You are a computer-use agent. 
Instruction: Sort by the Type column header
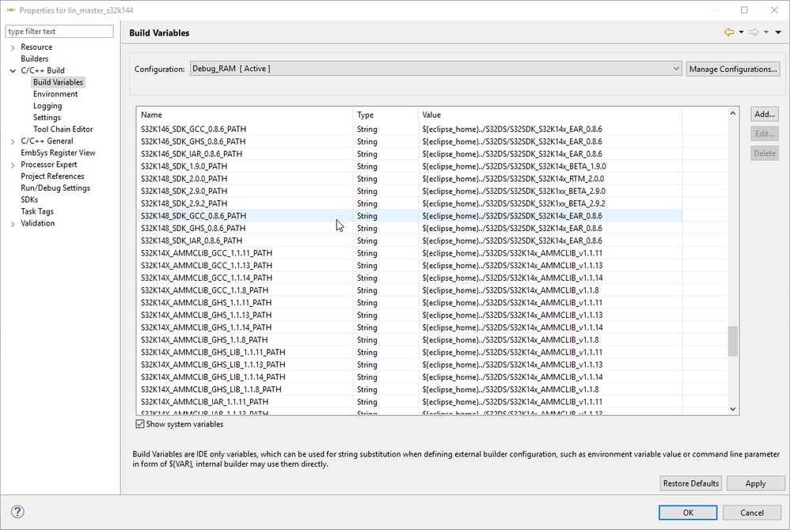click(x=386, y=115)
